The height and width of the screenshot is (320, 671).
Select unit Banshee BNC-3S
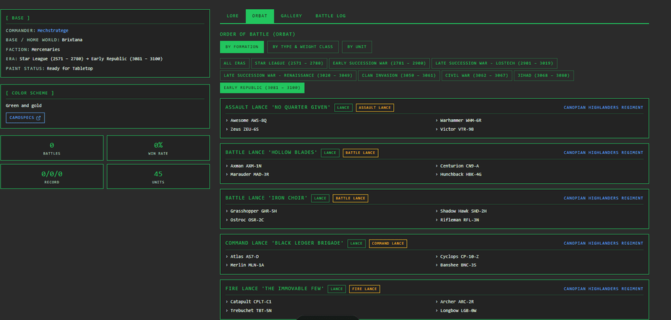coord(458,265)
